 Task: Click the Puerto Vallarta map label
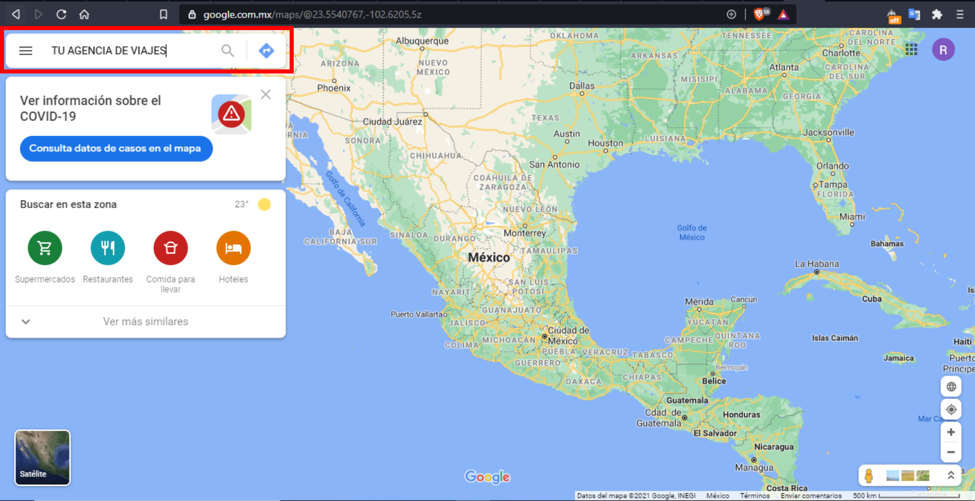[x=416, y=314]
